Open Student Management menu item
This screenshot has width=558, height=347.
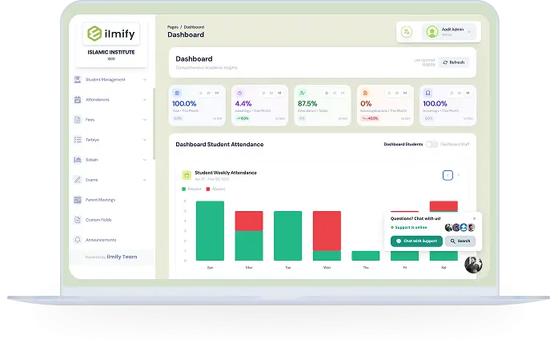(x=110, y=80)
